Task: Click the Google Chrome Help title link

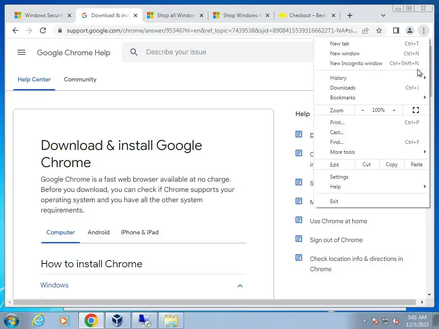Action: tap(74, 53)
